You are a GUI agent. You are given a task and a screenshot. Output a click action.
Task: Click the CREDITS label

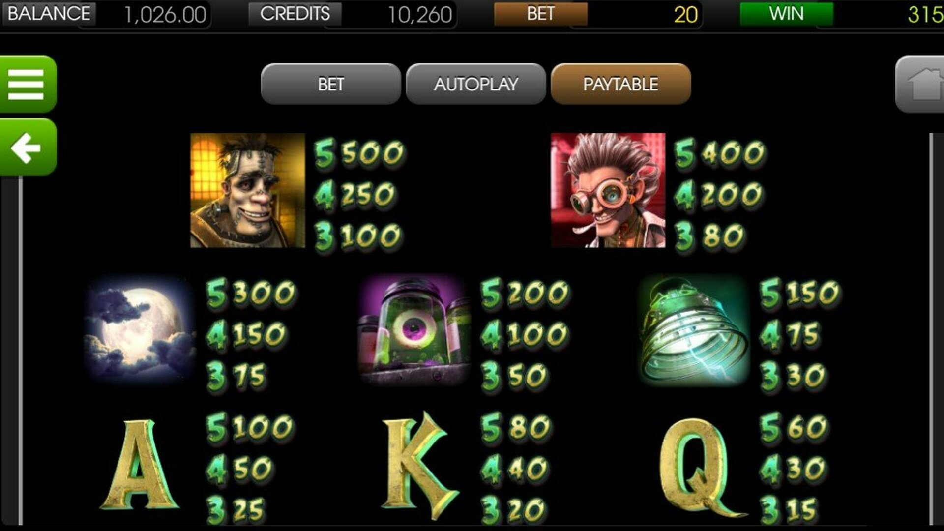(295, 14)
